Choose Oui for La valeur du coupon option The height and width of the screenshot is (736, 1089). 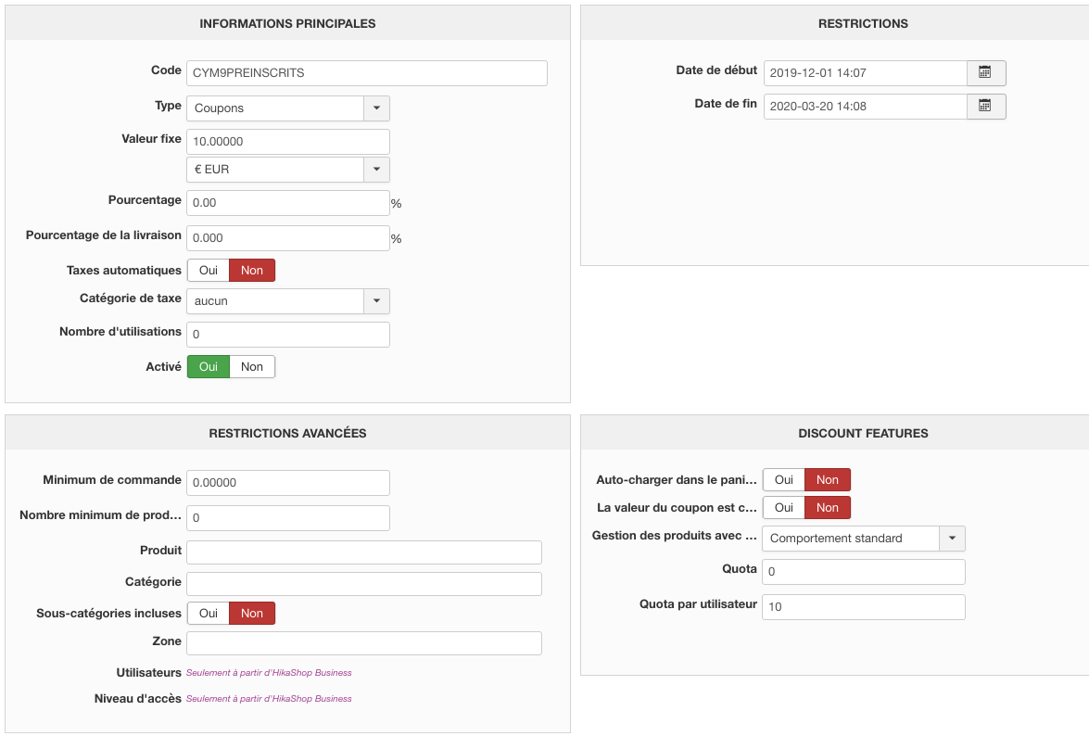click(784, 508)
